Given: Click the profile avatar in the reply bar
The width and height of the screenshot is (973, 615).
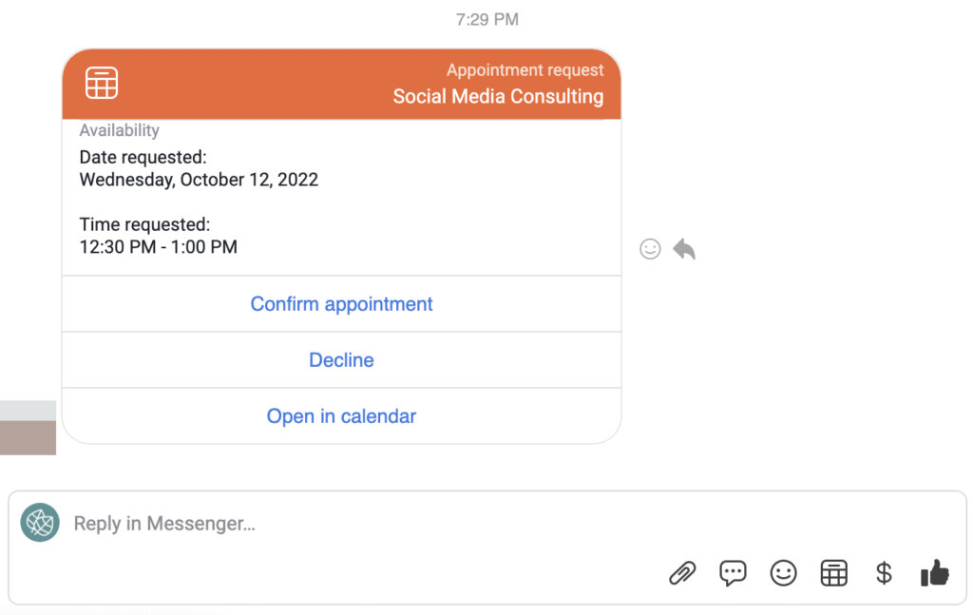Looking at the screenshot, I should pyautogui.click(x=40, y=524).
